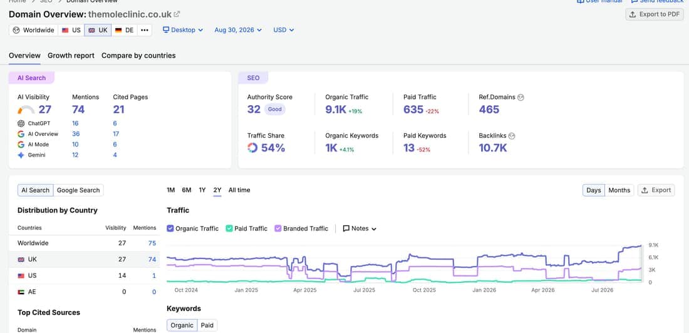
Task: Select the 1Y time range
Action: tap(202, 190)
